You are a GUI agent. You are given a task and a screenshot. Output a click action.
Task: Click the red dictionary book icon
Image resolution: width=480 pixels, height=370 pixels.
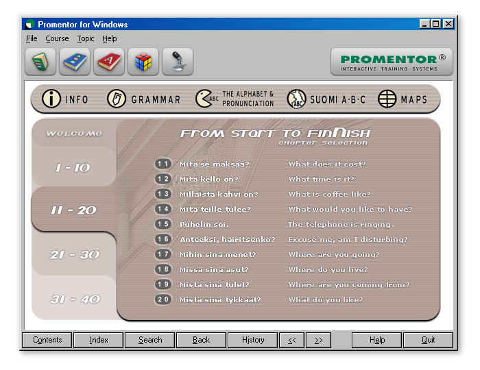tap(109, 62)
